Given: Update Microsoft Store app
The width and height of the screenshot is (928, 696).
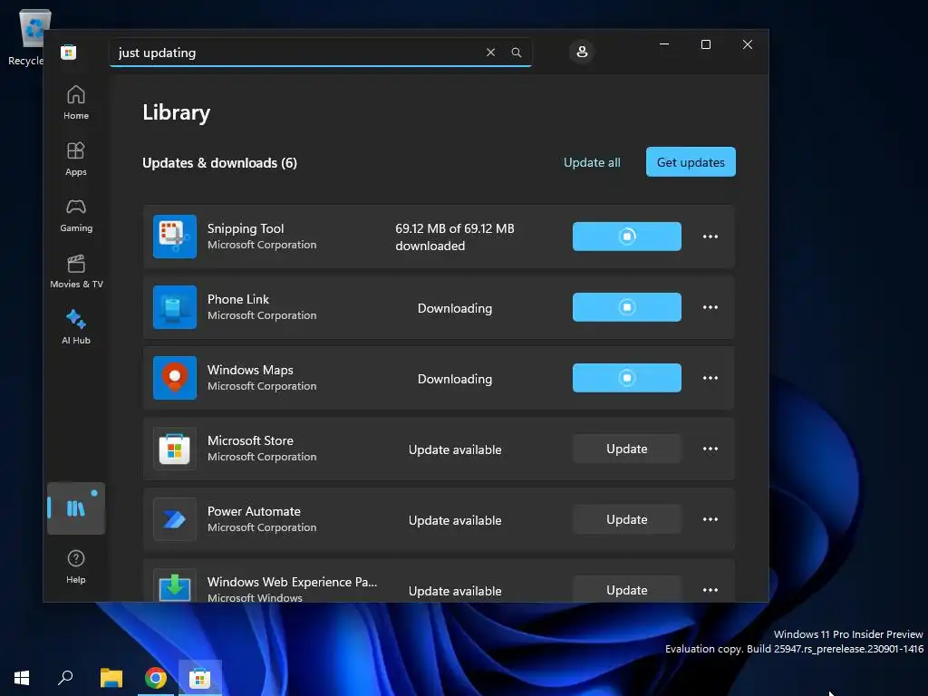Looking at the screenshot, I should pyautogui.click(x=627, y=449).
